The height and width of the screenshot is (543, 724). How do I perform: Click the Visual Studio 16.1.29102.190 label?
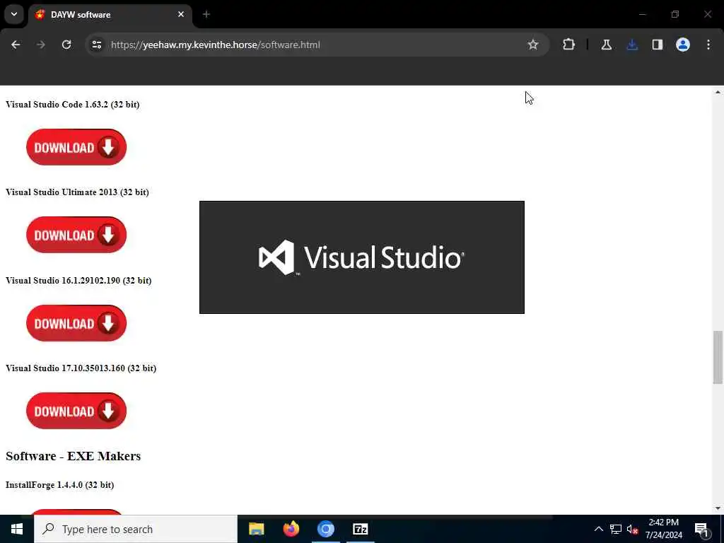(78, 280)
